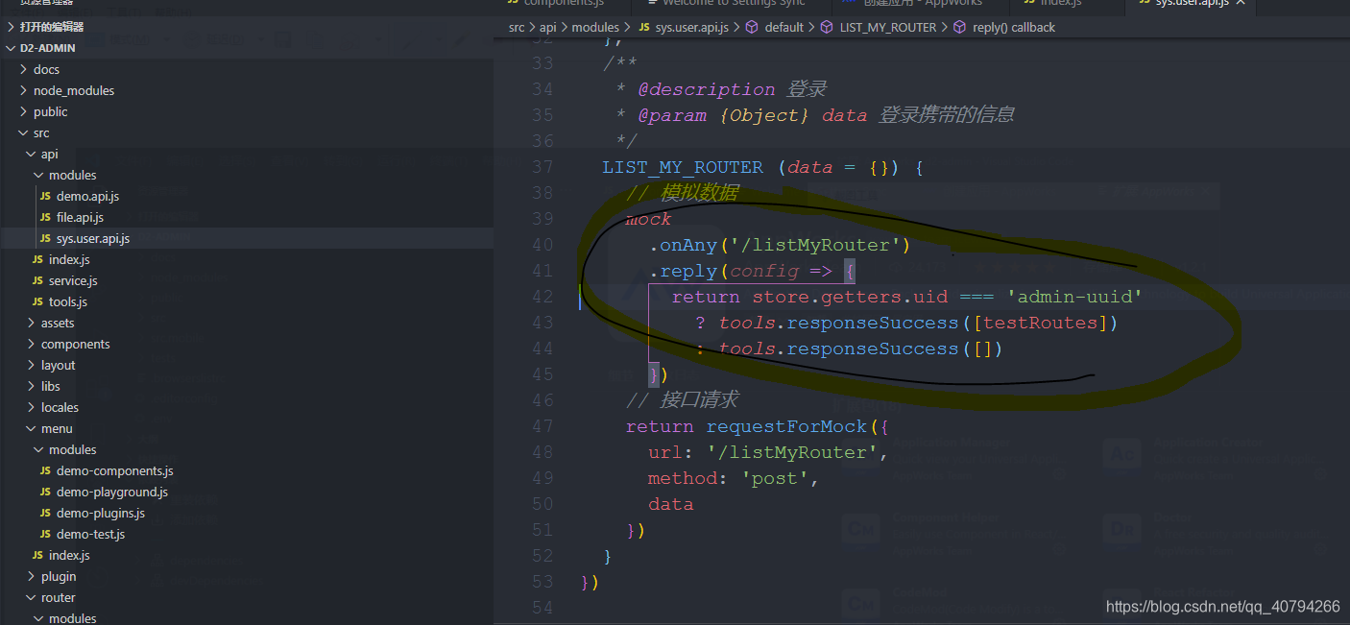Screen dimensions: 1350x625
Task: Close the sys.user.api.js editor tab
Action: [1241, 4]
